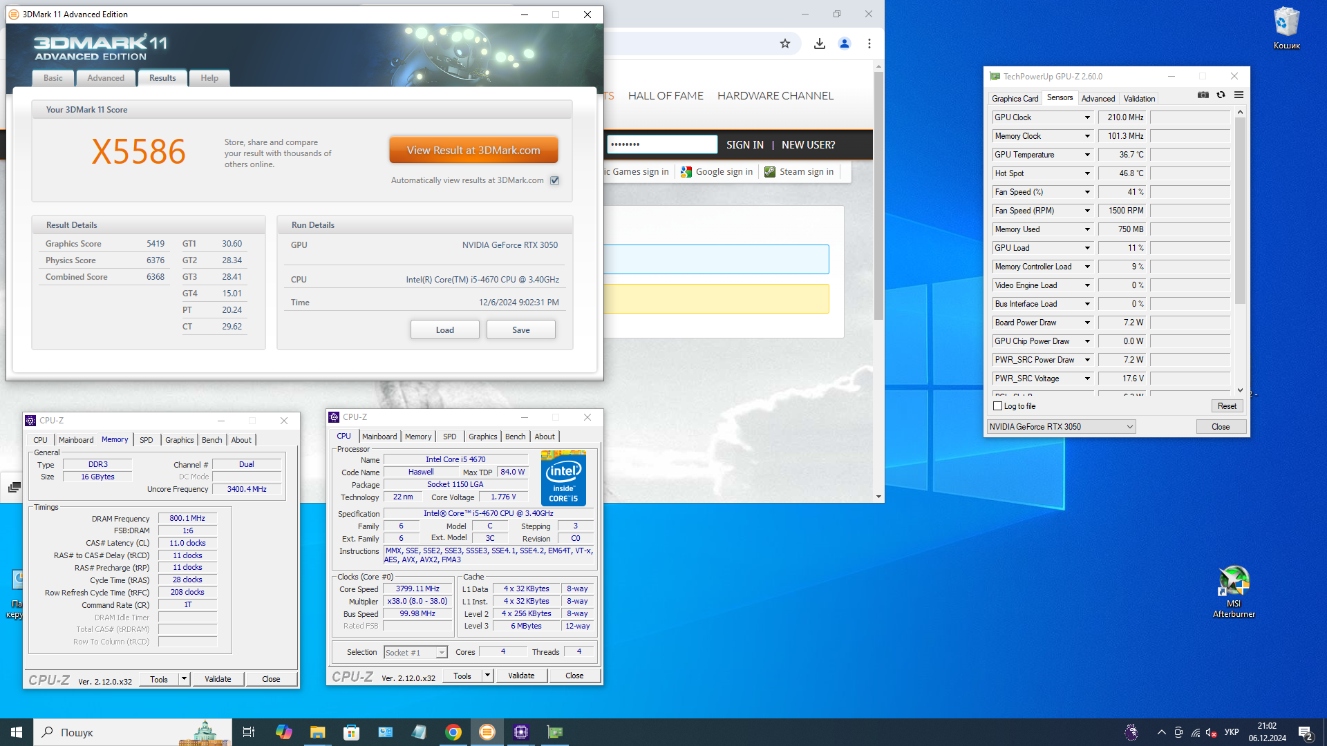Open Bench tab in CPU-Z processor window
The width and height of the screenshot is (1327, 746).
(515, 437)
